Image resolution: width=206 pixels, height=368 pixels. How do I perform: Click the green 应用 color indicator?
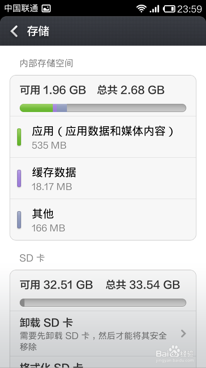click(19, 137)
